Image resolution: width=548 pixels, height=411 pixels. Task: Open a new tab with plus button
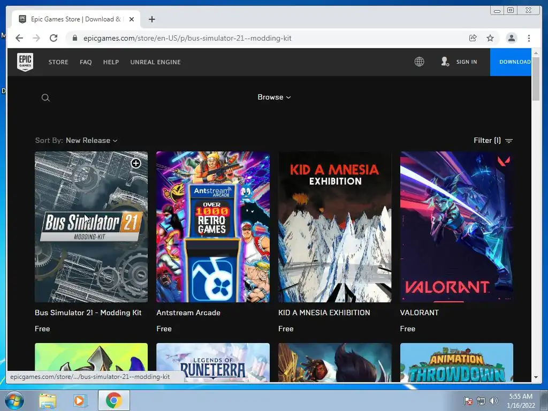[x=151, y=19]
